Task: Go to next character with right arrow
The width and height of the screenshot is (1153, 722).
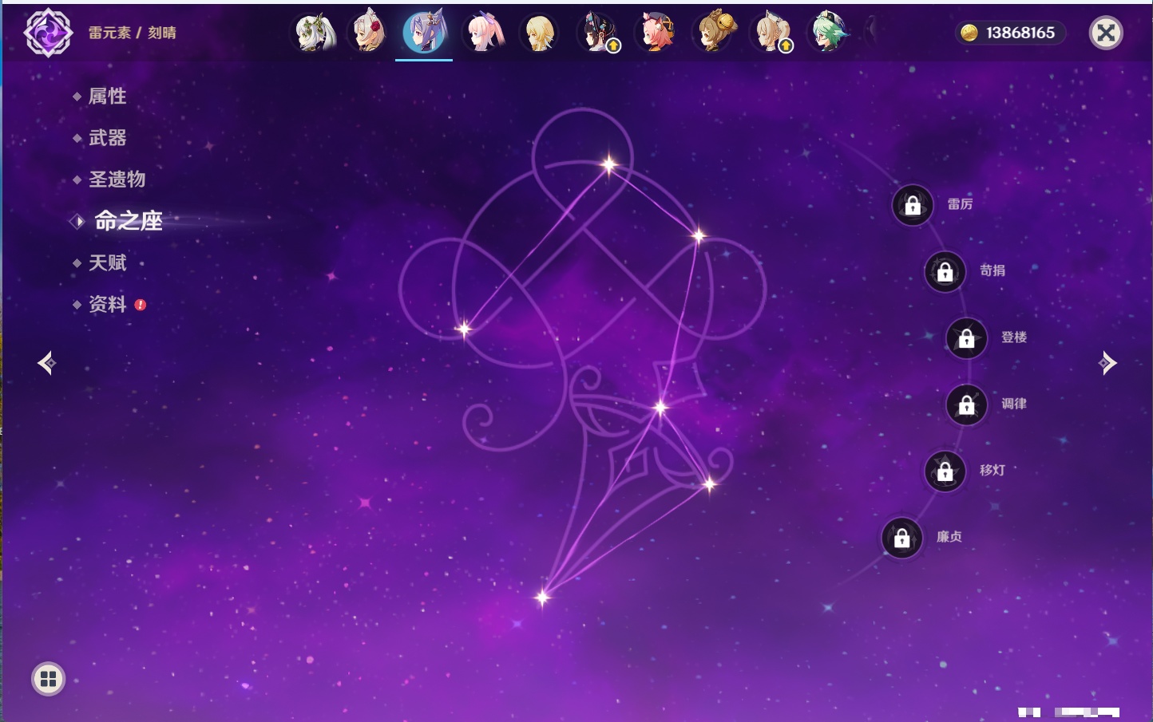Action: point(1107,363)
